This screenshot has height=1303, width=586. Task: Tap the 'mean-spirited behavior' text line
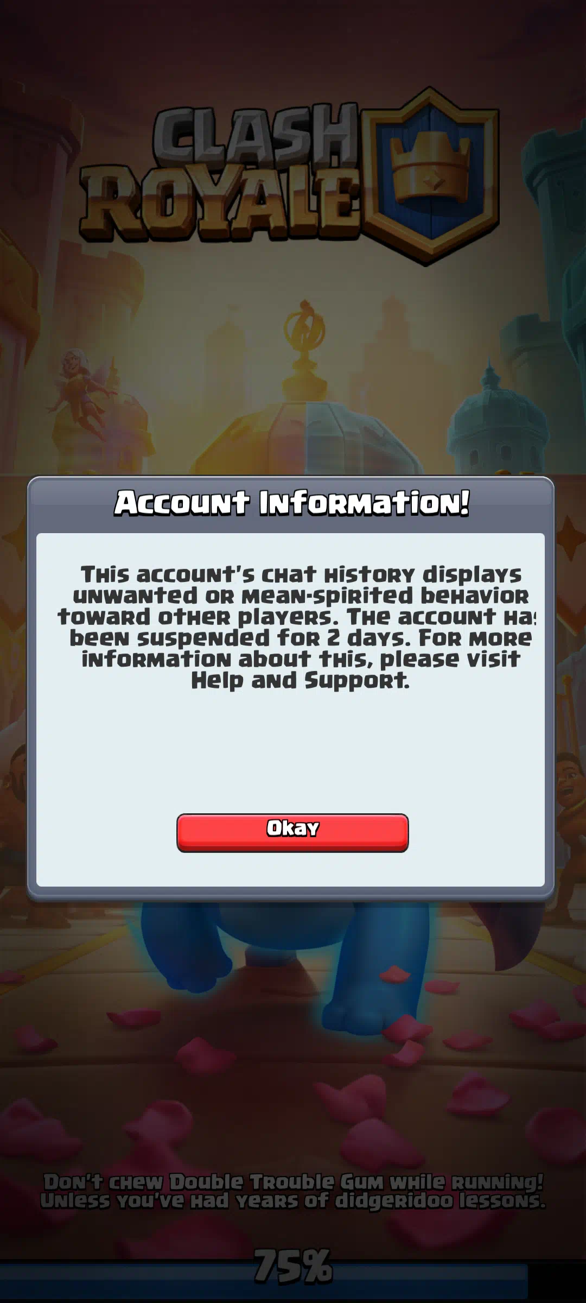[301, 596]
